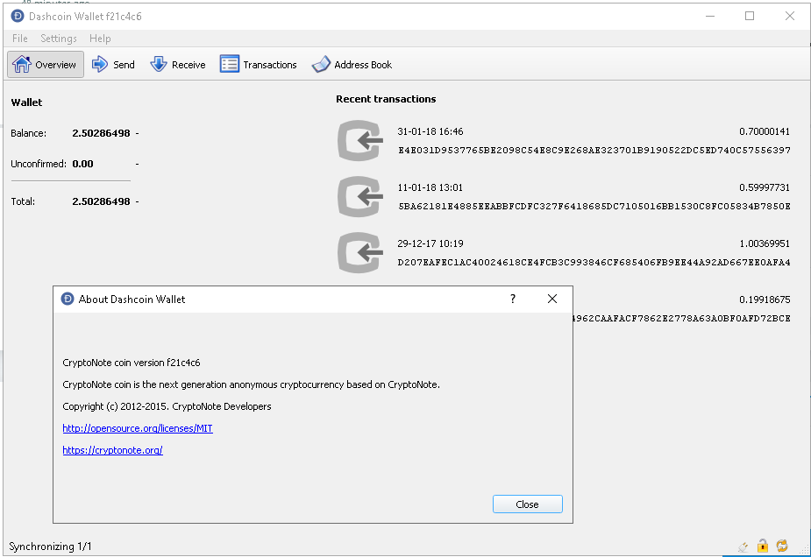Click the transaction amount 1.00369951
This screenshot has height=557, width=811.
pos(765,243)
